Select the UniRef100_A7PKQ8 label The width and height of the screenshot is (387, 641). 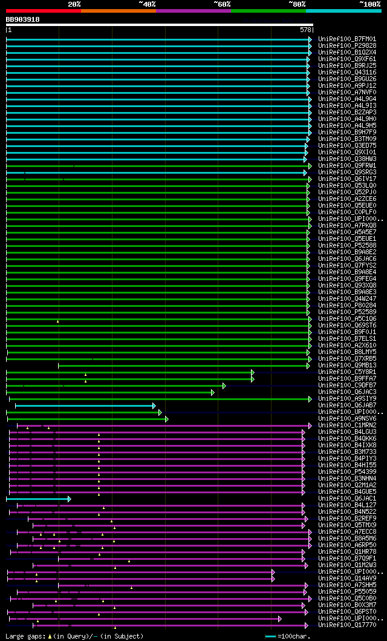(347, 226)
